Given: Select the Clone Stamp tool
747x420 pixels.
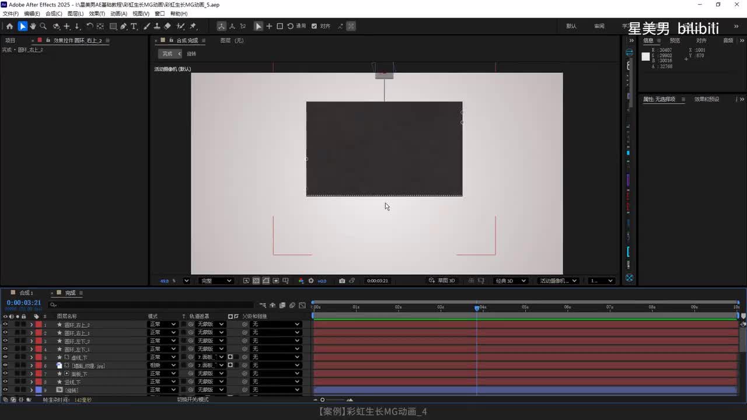Looking at the screenshot, I should pos(157,26).
